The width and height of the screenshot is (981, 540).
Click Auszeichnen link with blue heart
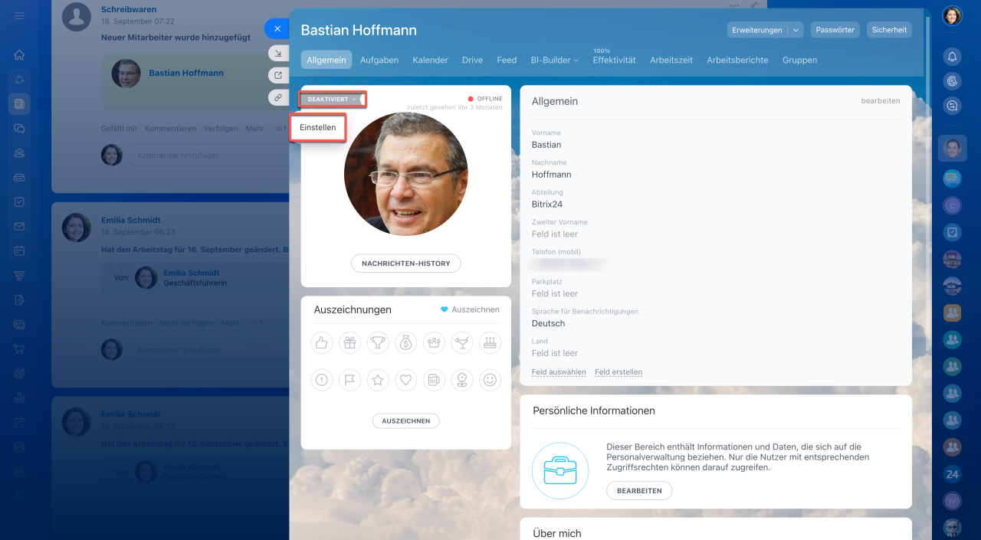coord(470,309)
